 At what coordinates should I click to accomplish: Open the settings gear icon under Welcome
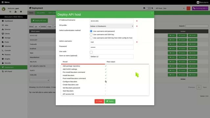point(21,12)
